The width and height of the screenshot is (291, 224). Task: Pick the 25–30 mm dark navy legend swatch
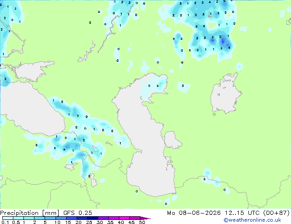click(x=93, y=218)
